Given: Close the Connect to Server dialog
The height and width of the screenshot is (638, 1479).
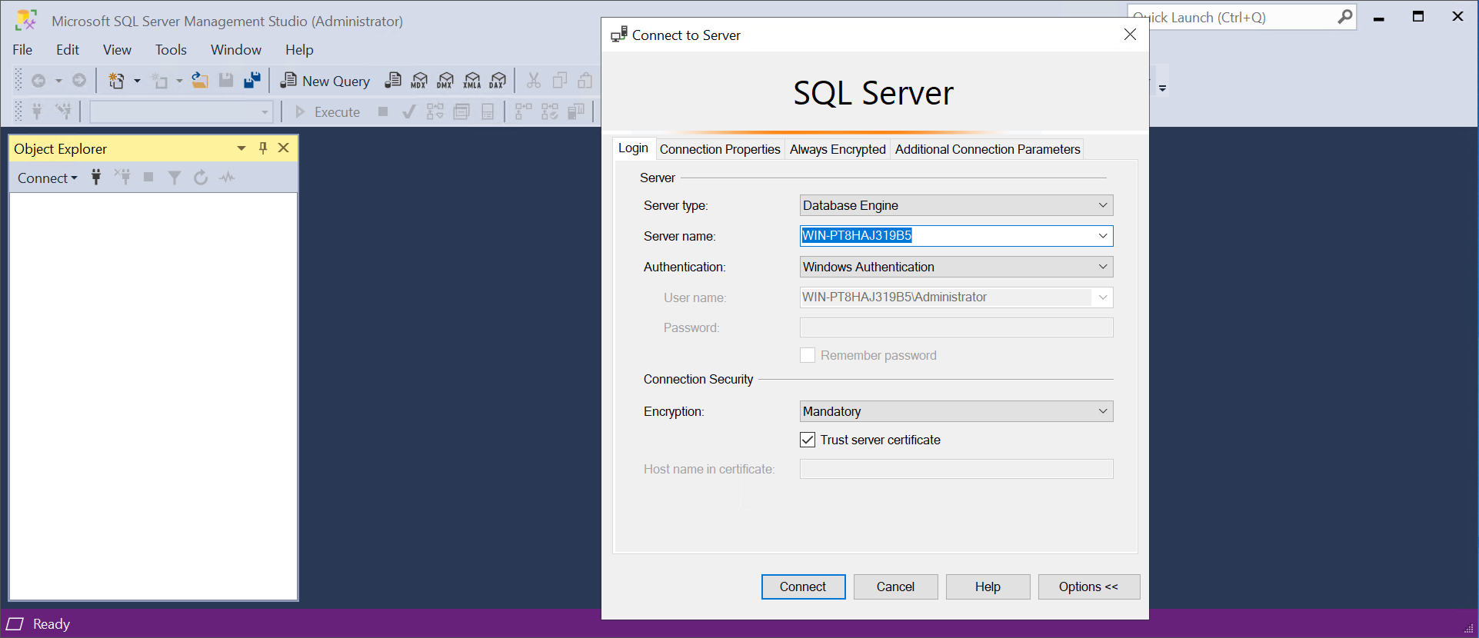Looking at the screenshot, I should point(1130,35).
